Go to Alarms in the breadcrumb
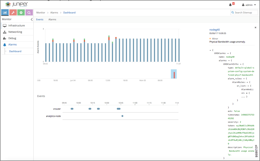Image resolution: width=260 pixels, height=161 pixels. point(54,12)
